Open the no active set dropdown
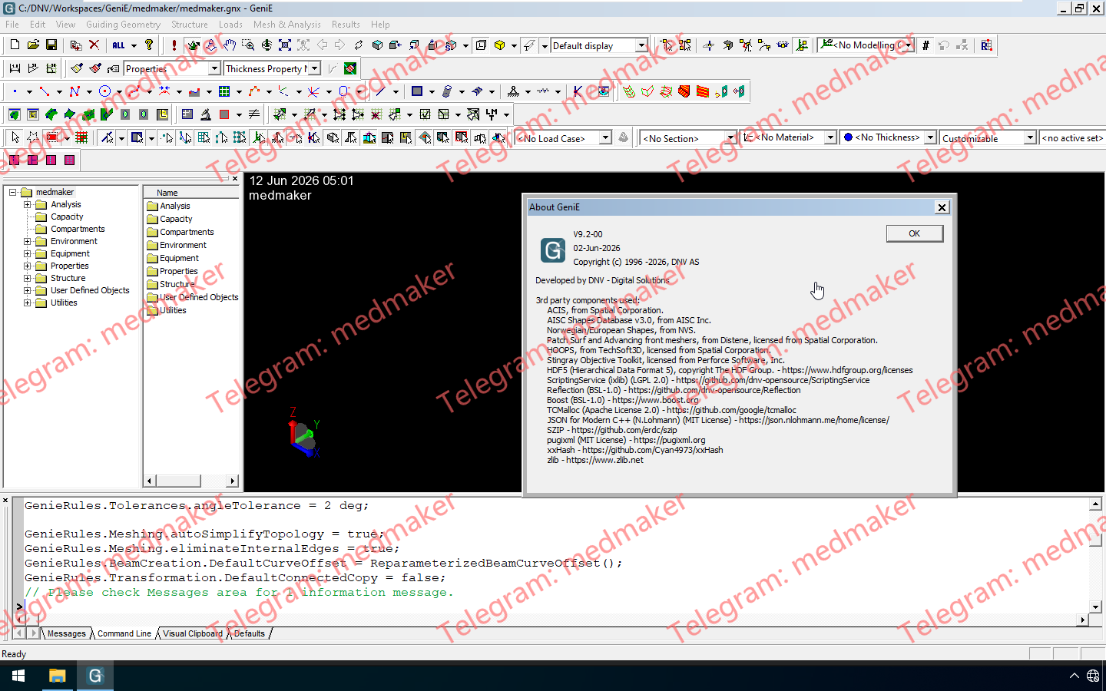 (x=1072, y=138)
